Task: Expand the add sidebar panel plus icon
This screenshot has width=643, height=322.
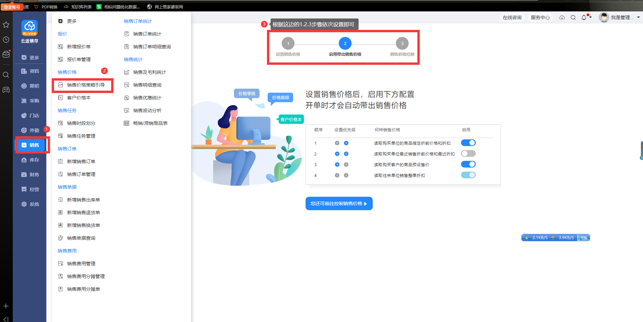Action: click(x=6, y=306)
